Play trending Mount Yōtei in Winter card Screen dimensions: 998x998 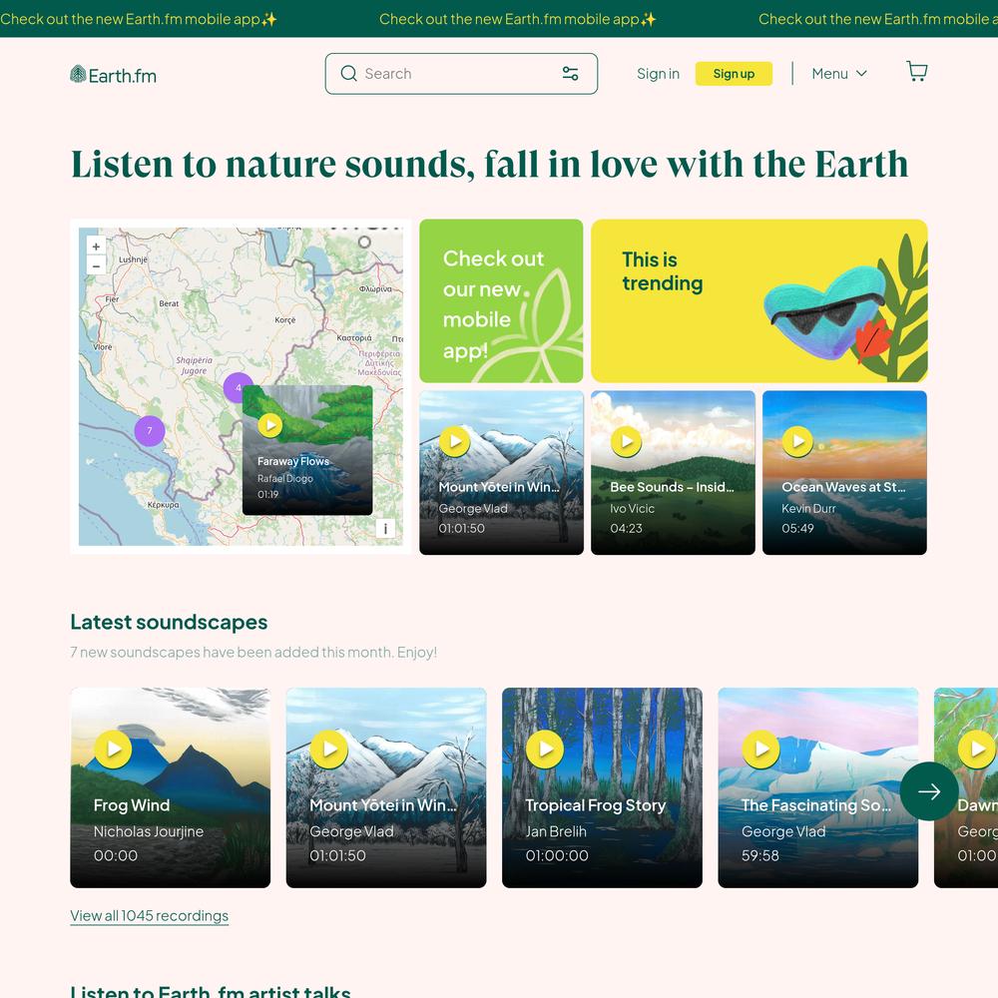[x=454, y=441]
